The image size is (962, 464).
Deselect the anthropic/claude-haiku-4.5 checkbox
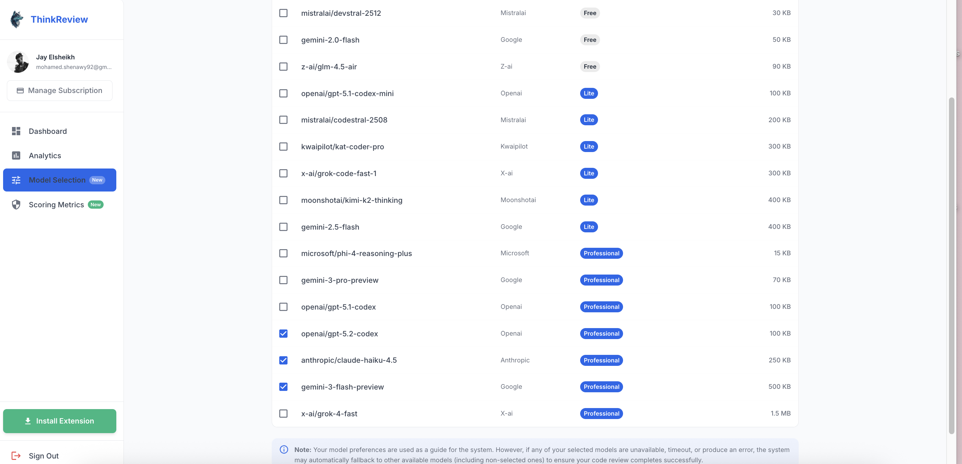point(283,360)
